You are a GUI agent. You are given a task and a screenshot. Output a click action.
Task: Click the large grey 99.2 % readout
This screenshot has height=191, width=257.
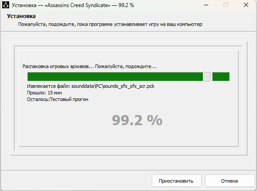pos(137,120)
